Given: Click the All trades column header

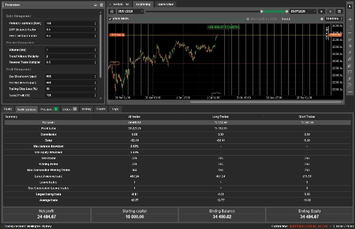Looking at the screenshot, I should click(134, 117).
